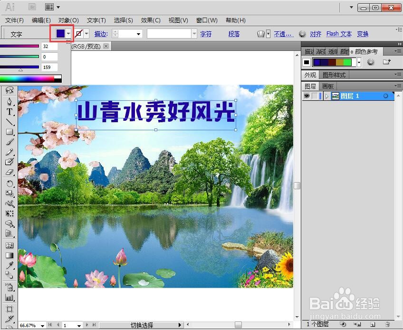Select the Scale tool
This screenshot has width=403, height=330.
click(10, 193)
